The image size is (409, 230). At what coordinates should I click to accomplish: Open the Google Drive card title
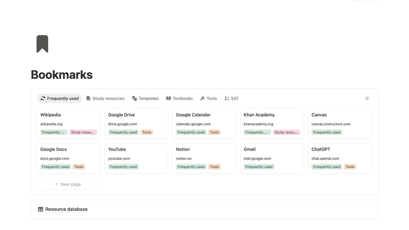[x=121, y=115]
